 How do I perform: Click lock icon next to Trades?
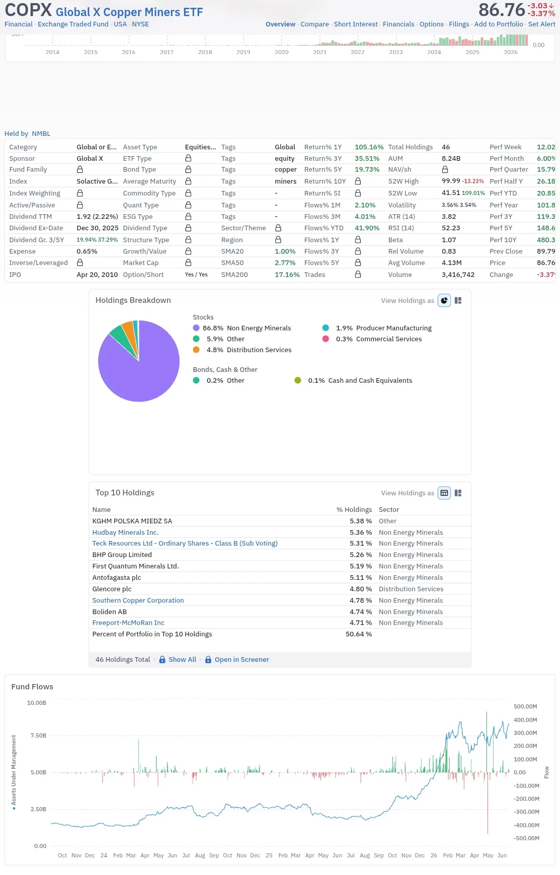tap(358, 274)
